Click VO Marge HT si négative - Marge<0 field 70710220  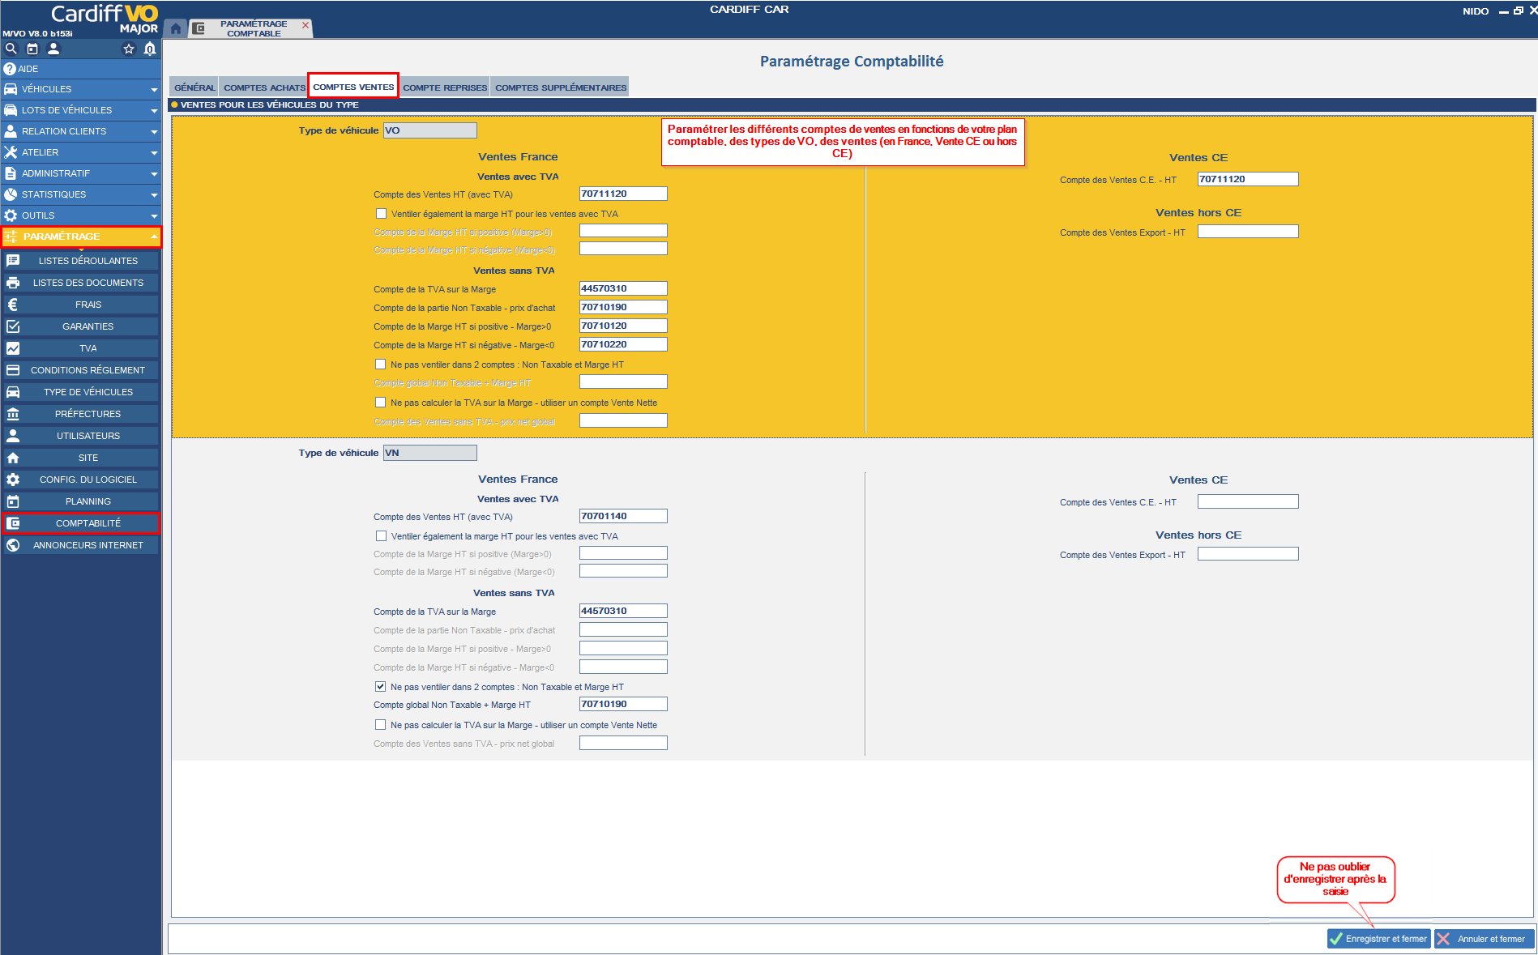[623, 344]
